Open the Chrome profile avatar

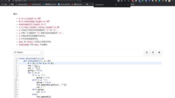tap(169, 1)
